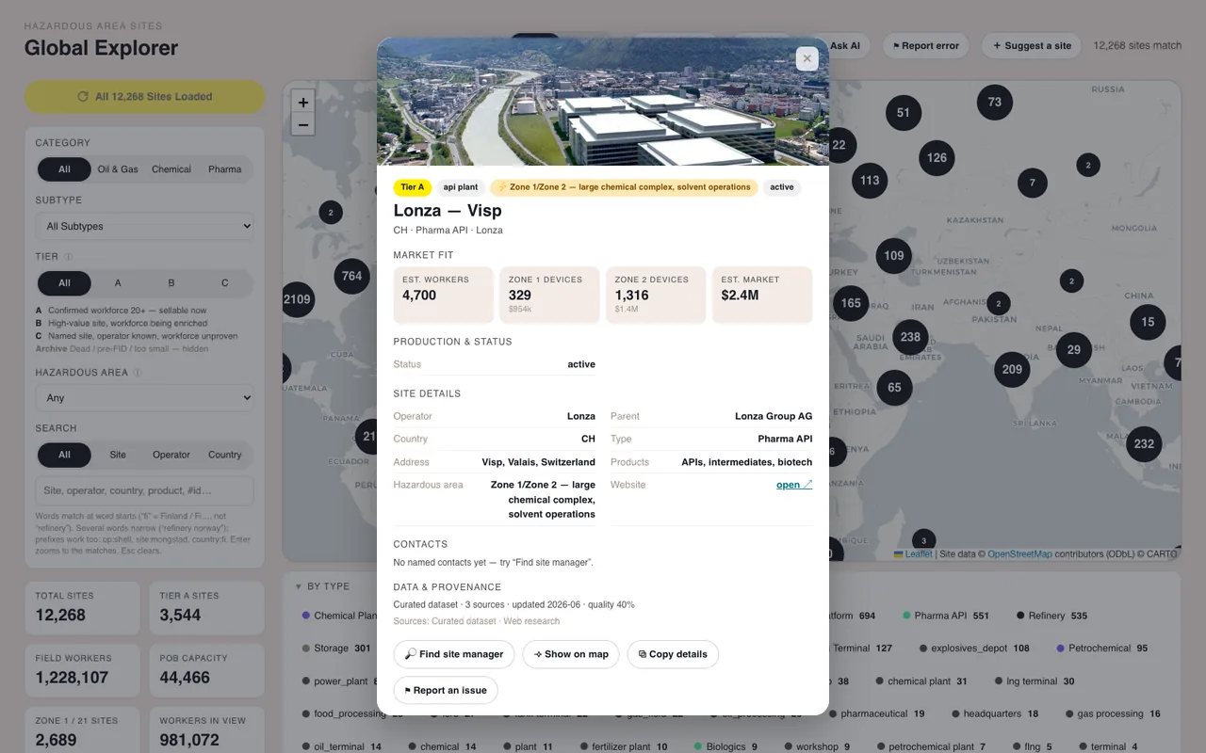
Task: Click map cluster 73
Action: click(x=995, y=102)
